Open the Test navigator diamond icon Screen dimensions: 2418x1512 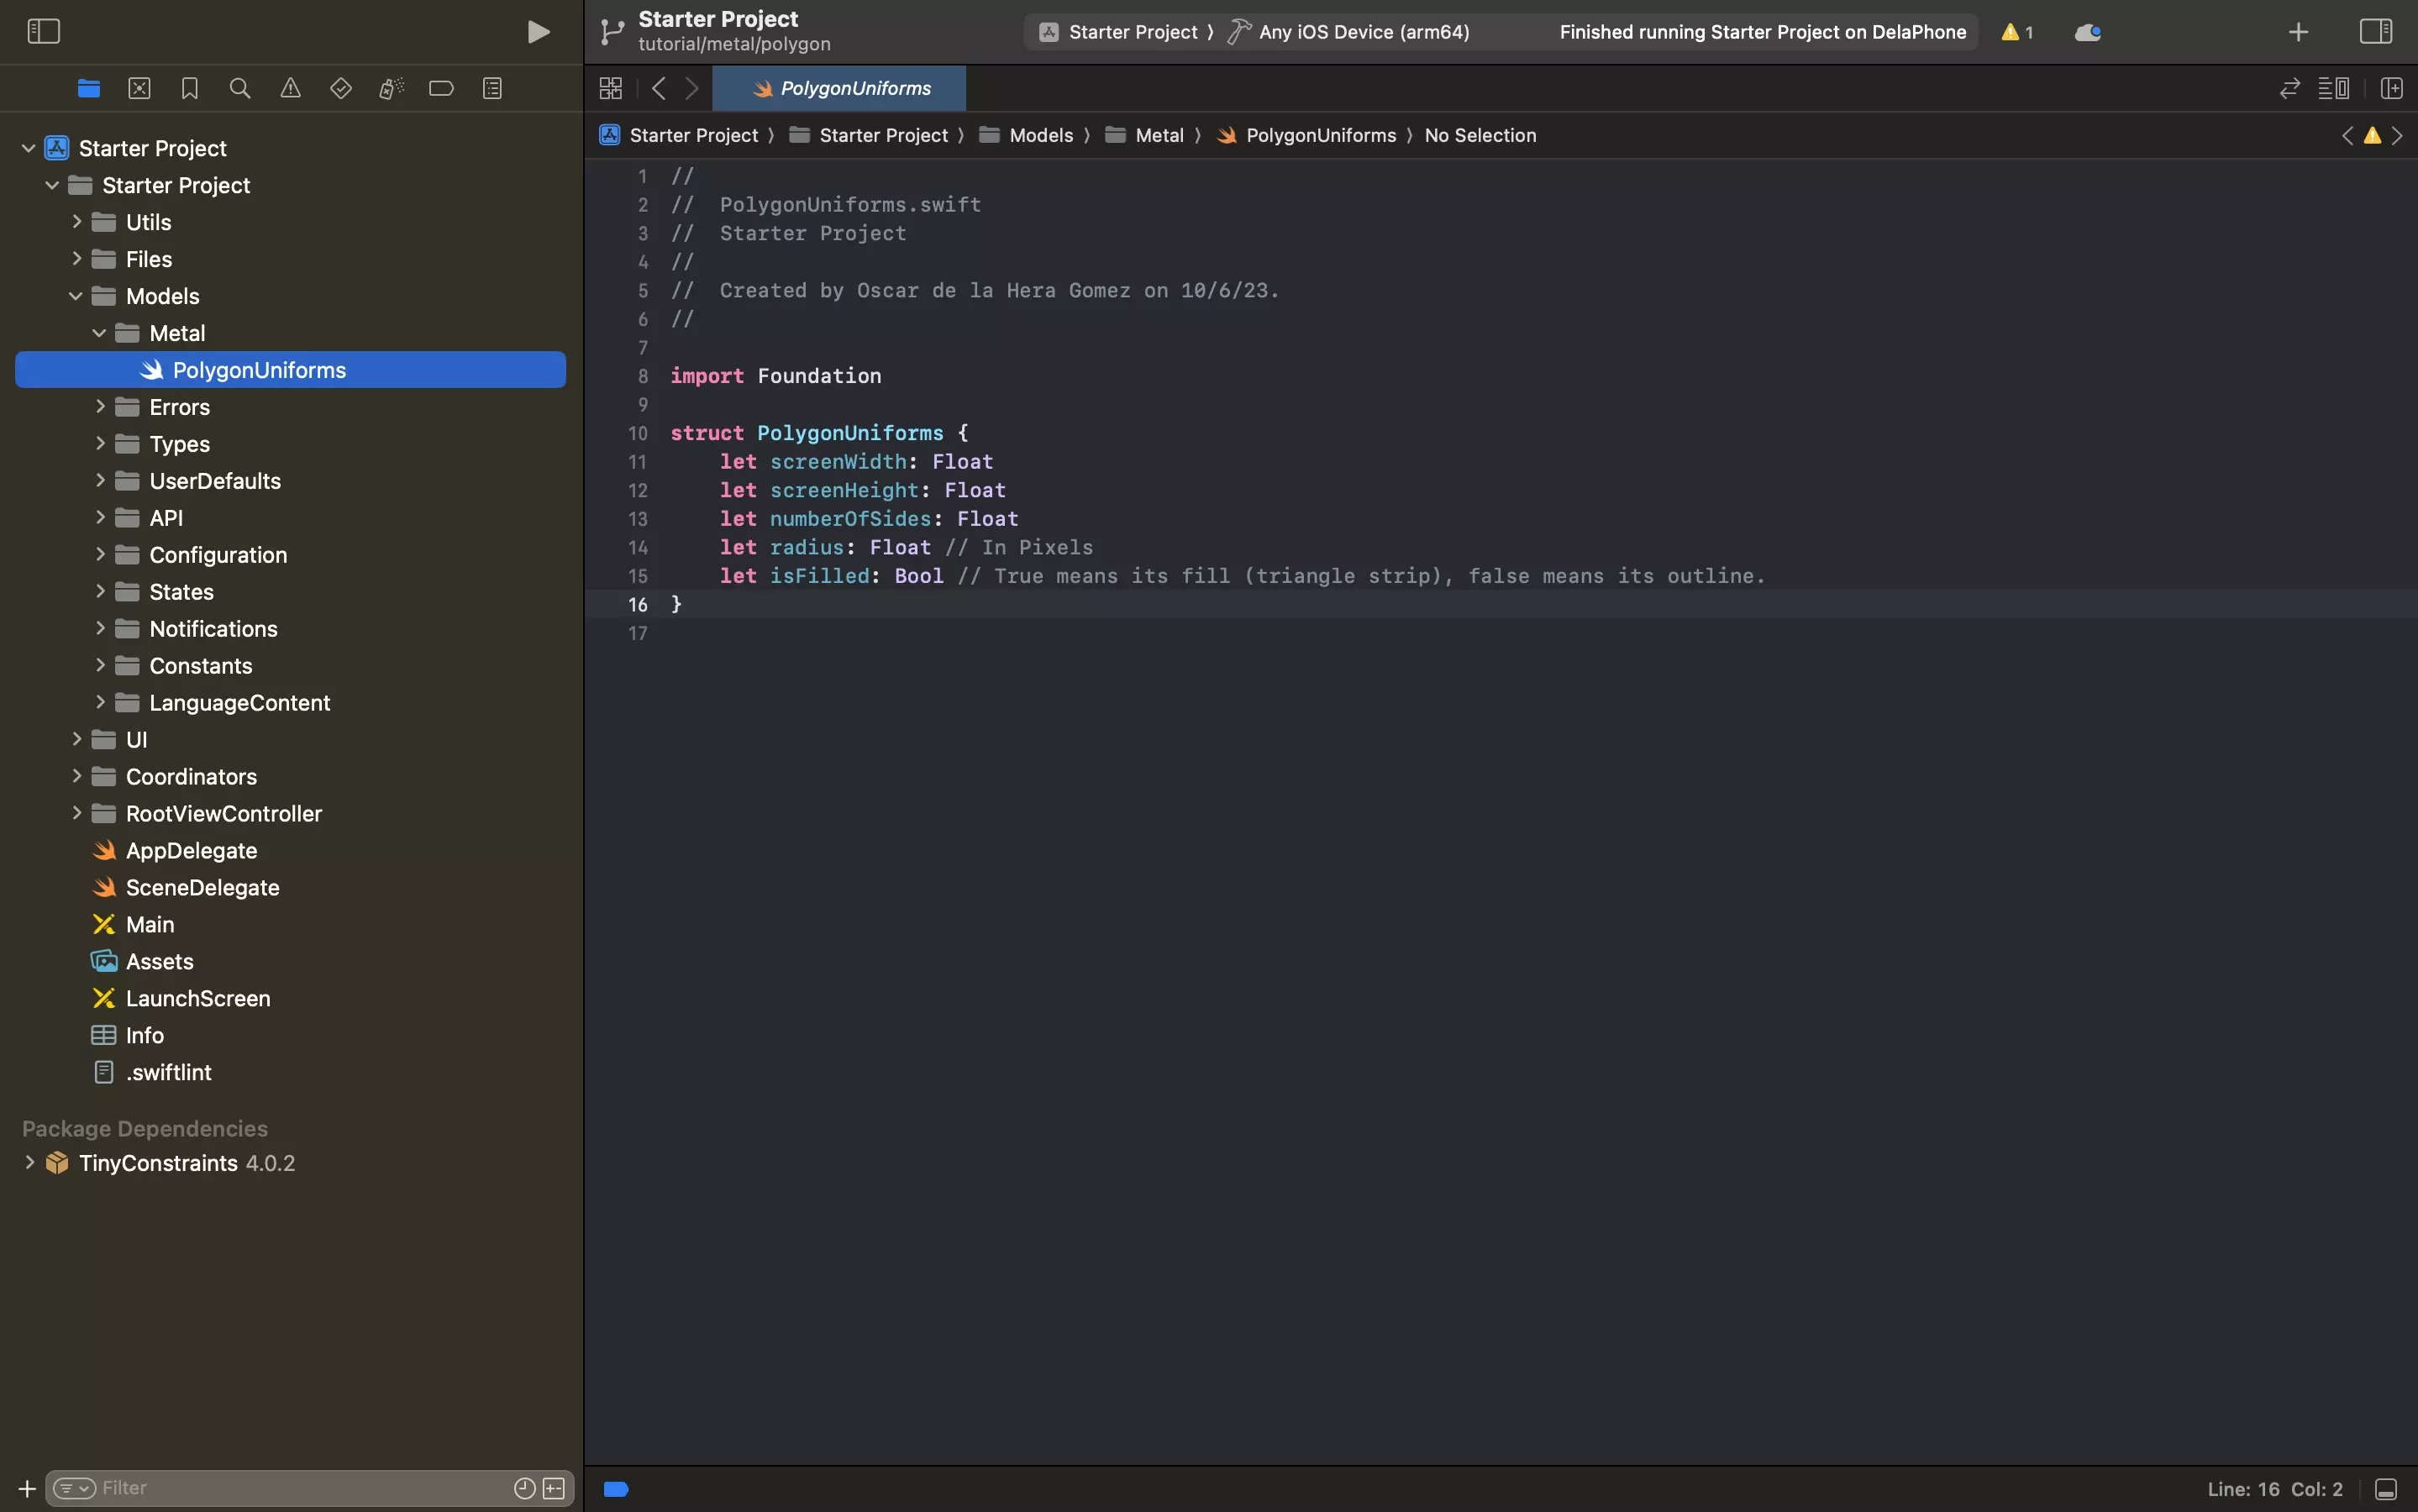(x=341, y=88)
